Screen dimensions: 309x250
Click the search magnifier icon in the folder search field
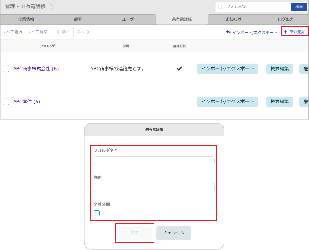pyautogui.click(x=221, y=6)
